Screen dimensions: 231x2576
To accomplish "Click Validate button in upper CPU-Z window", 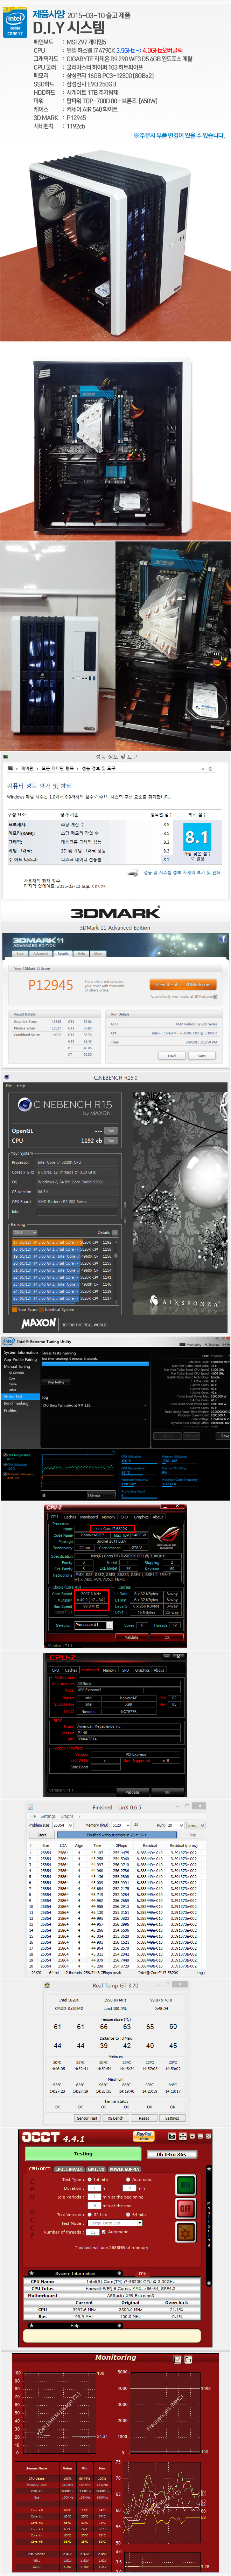I will (132, 1637).
